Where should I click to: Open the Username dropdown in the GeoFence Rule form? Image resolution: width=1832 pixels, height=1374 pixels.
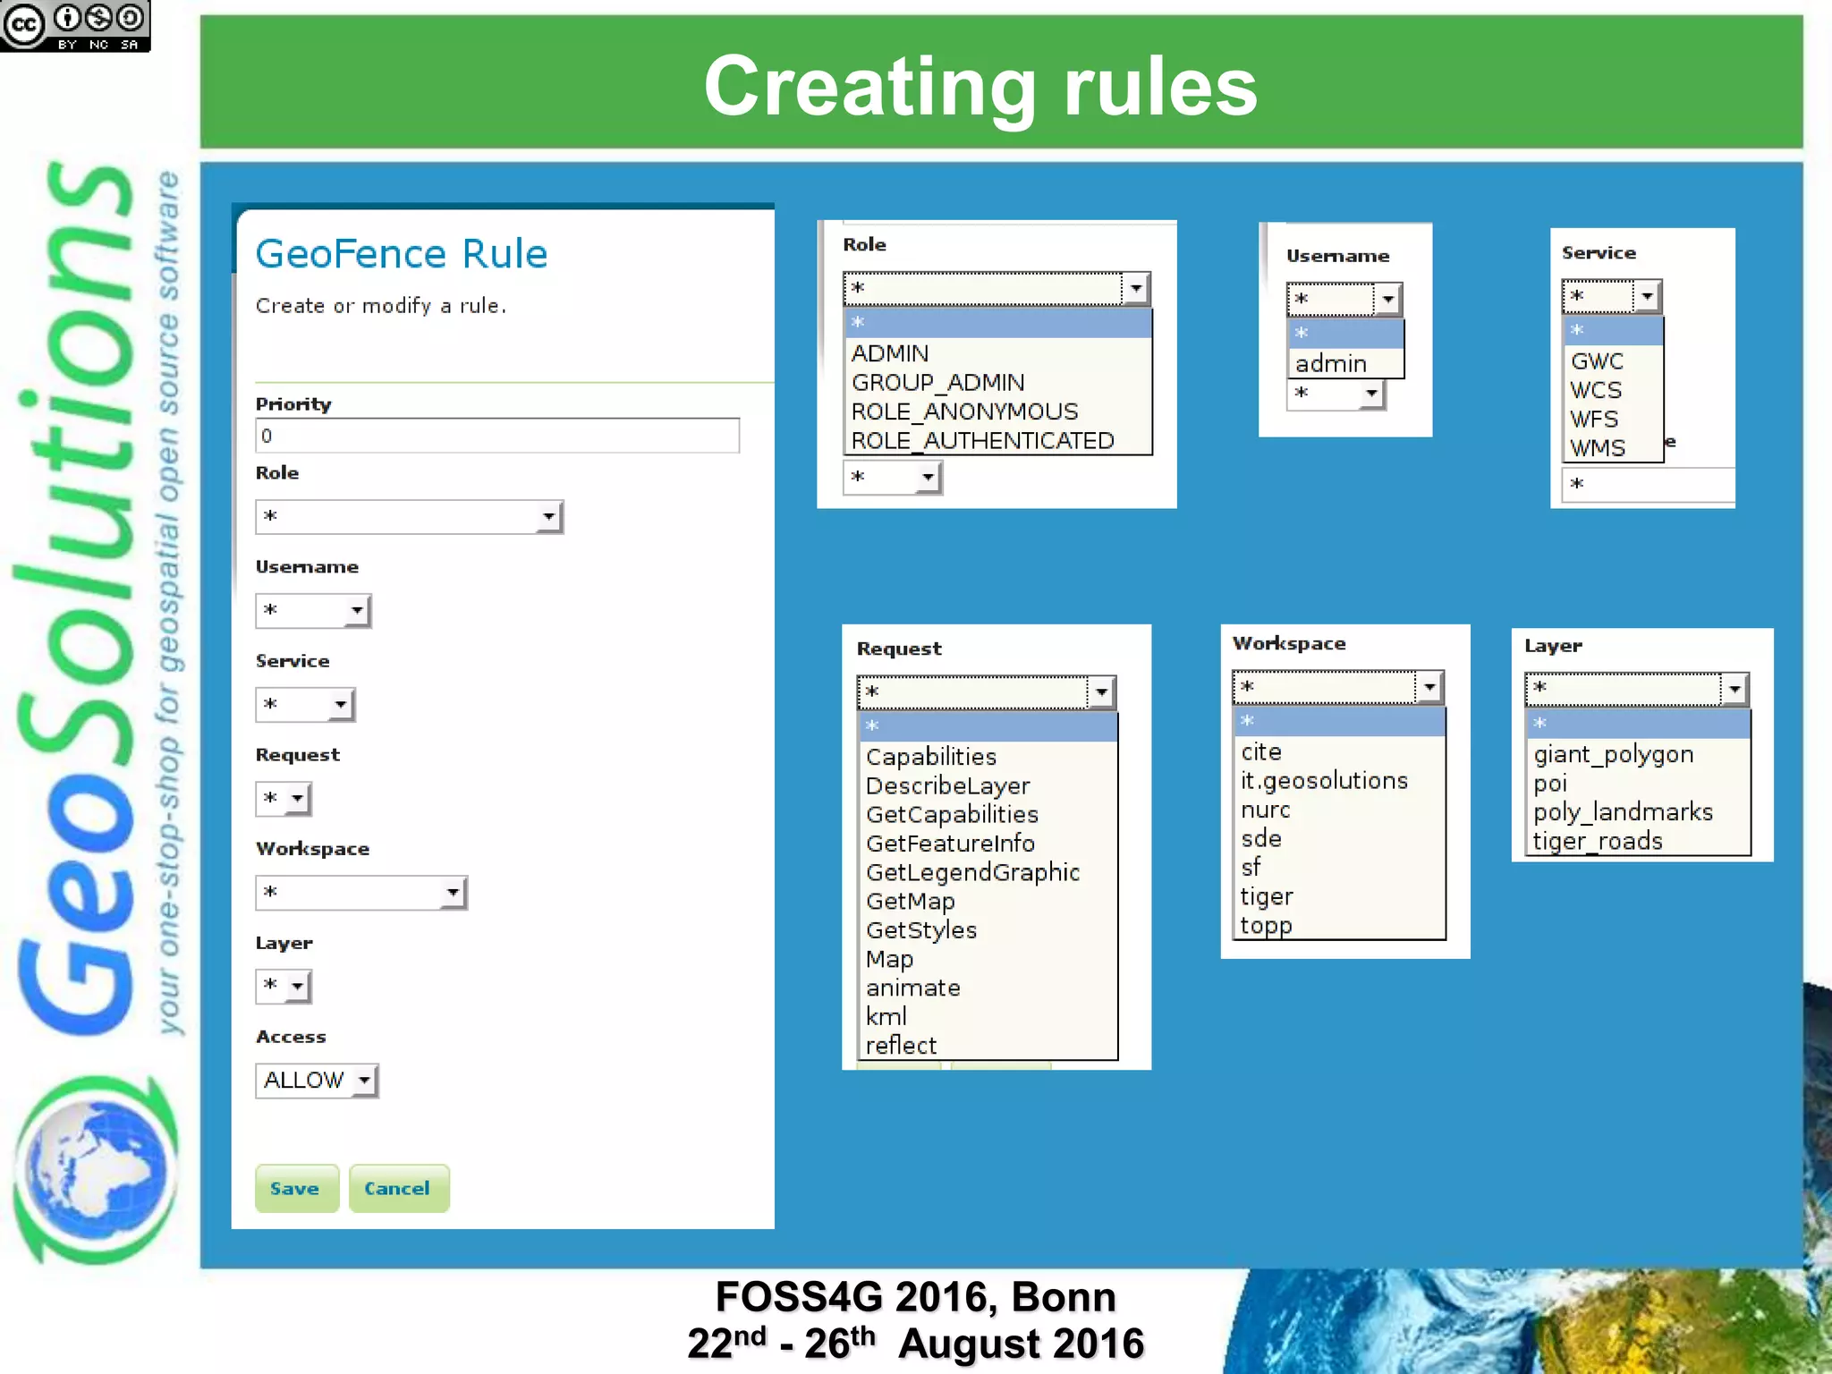313,611
